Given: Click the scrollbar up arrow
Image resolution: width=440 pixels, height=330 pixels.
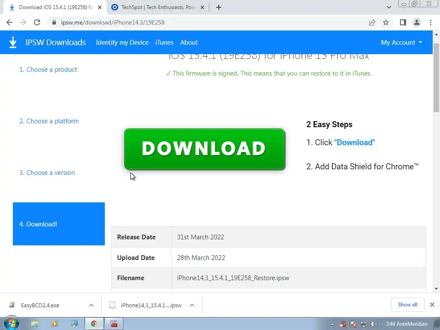Looking at the screenshot, I should [x=436, y=34].
